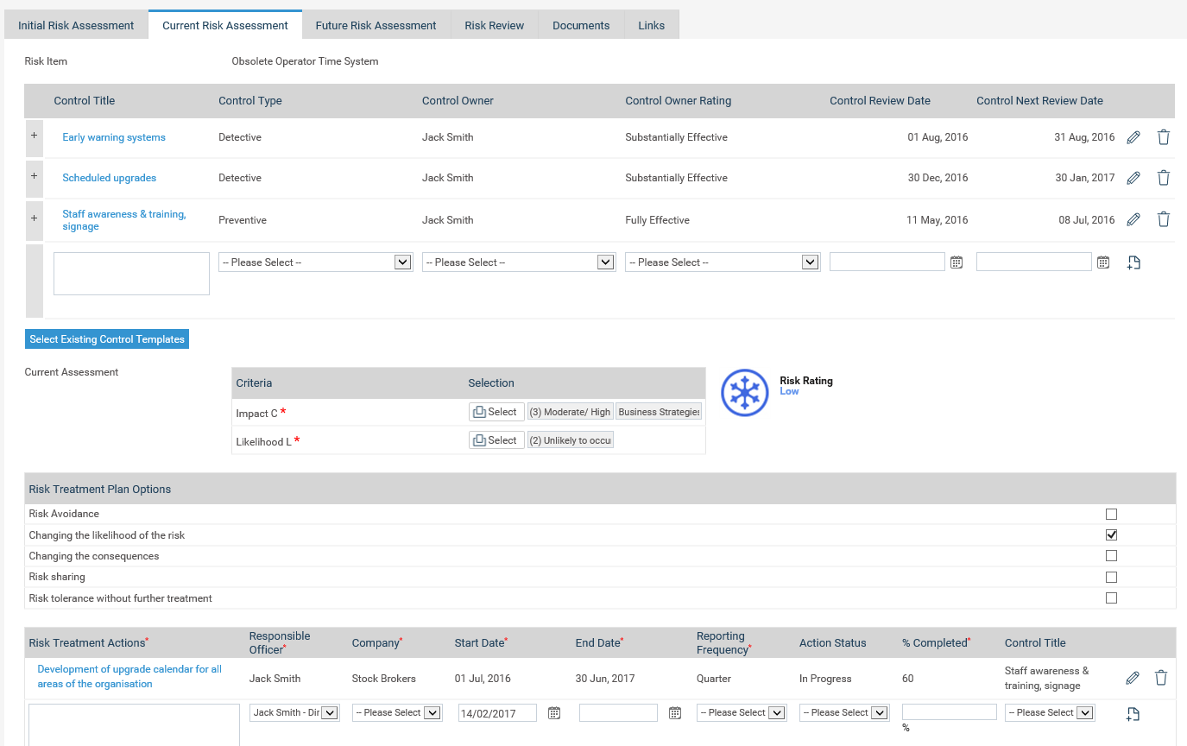Delete the upgrade calendar treatment action

pos(1161,678)
